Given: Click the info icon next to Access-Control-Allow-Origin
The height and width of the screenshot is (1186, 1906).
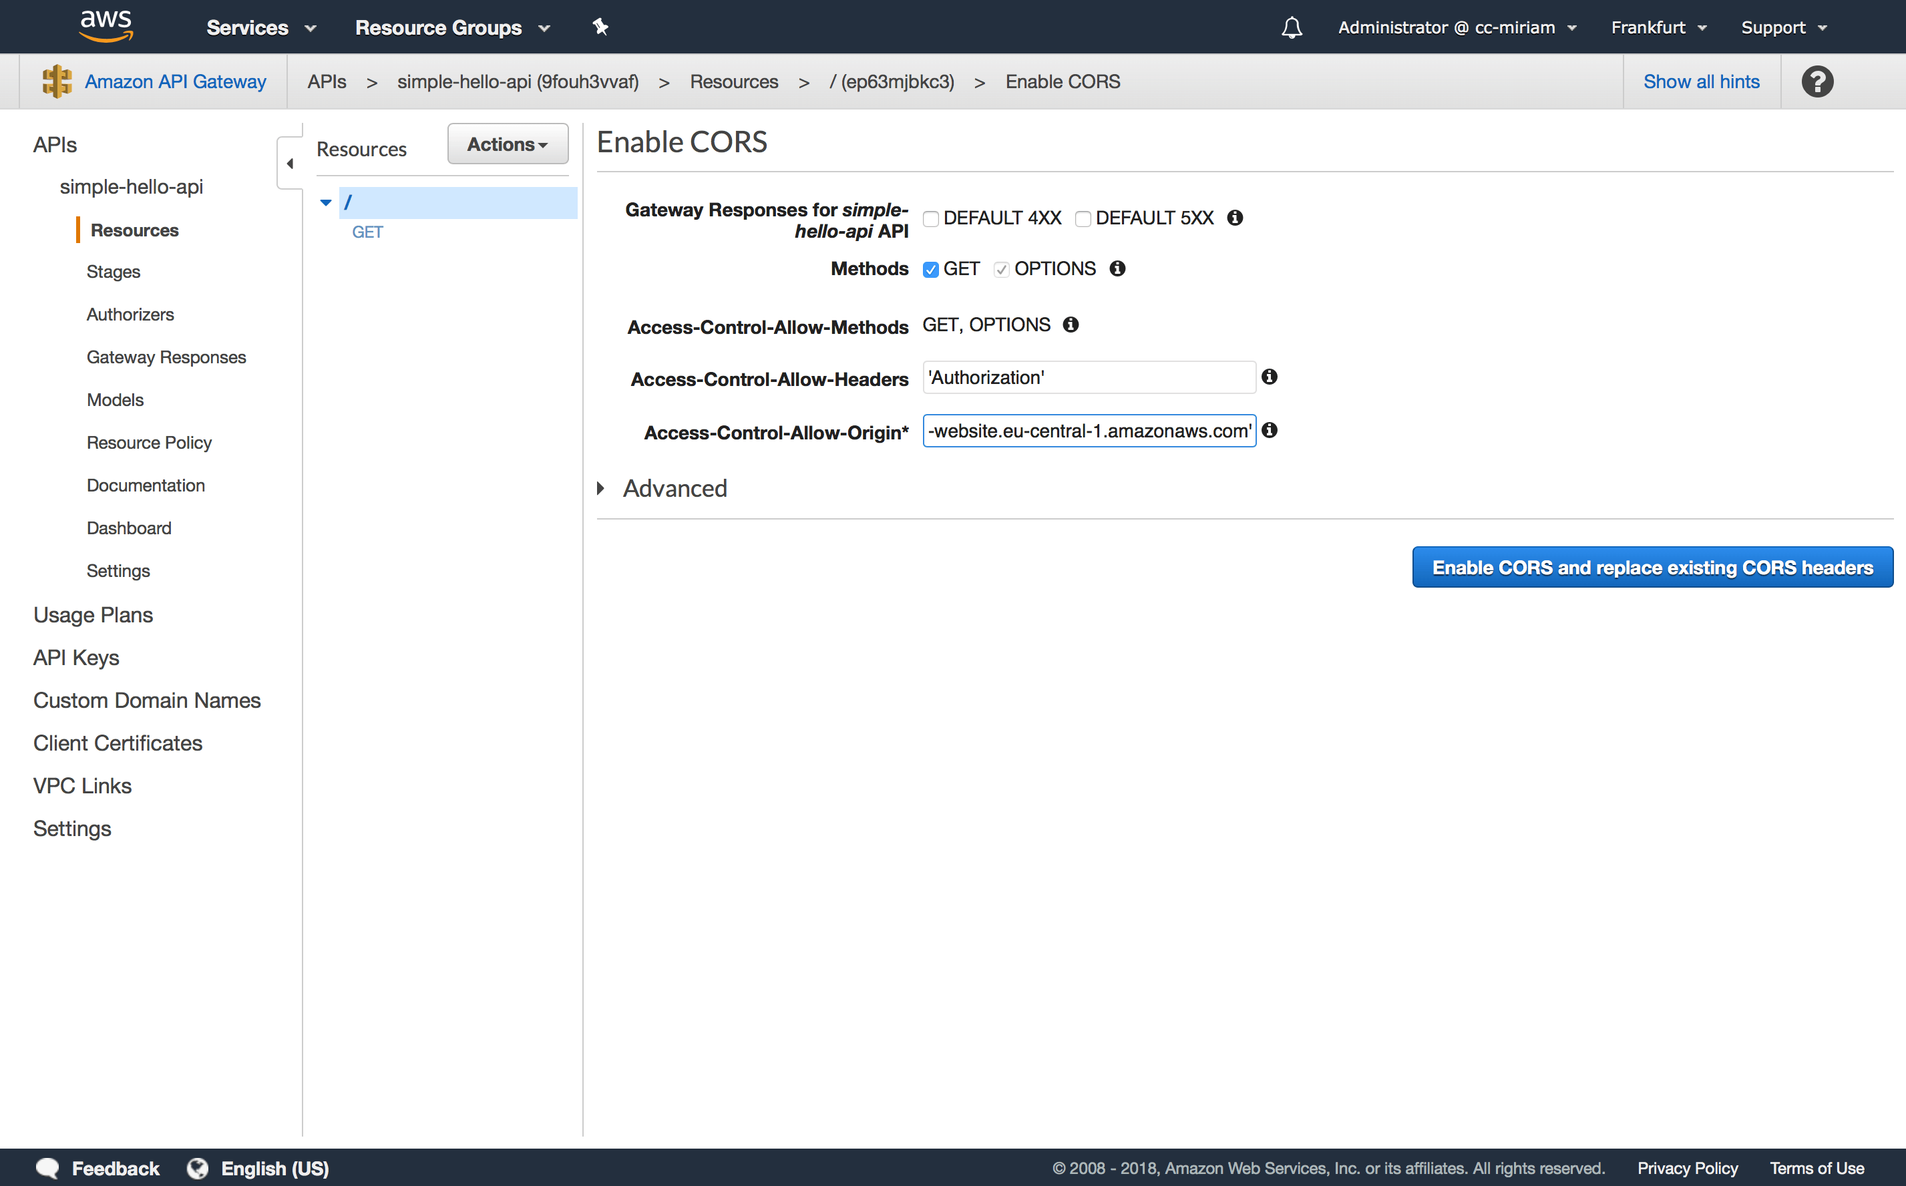Looking at the screenshot, I should (1269, 431).
